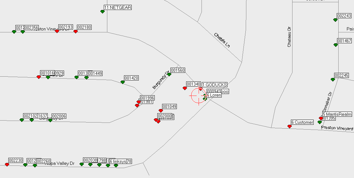This screenshot has height=178, width=354.
Task: Pick the green marker labeled 002245
Action: click(x=333, y=80)
